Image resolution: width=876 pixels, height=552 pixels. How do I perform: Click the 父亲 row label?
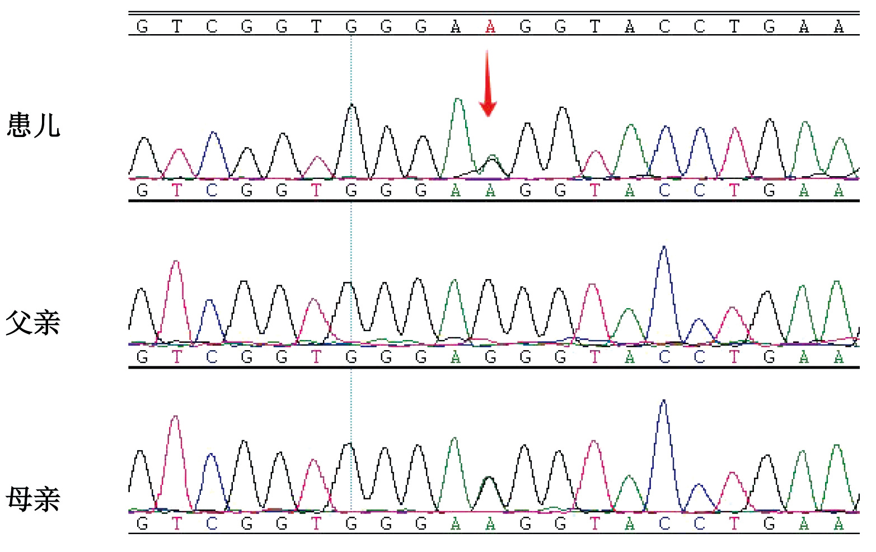pos(33,323)
